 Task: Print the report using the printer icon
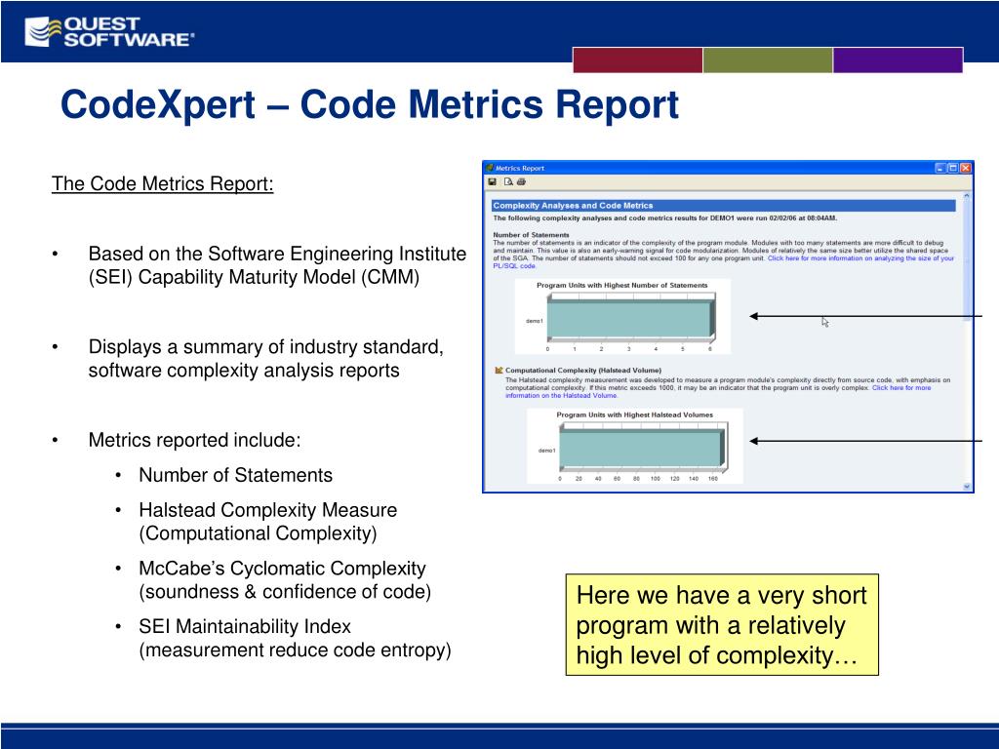(x=521, y=182)
